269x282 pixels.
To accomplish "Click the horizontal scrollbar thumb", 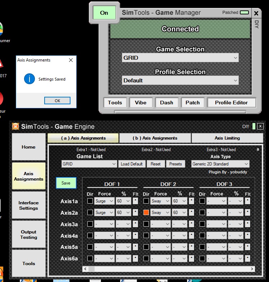I will tap(91, 269).
